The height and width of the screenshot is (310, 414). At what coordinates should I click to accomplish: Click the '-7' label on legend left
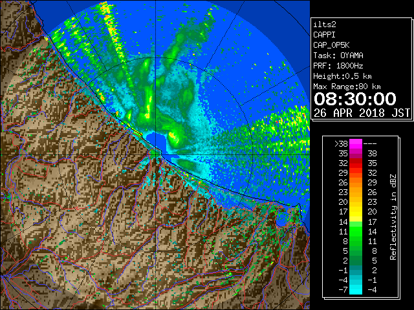coord(343,289)
